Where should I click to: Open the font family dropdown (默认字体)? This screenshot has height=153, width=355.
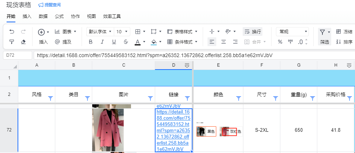click(100, 32)
